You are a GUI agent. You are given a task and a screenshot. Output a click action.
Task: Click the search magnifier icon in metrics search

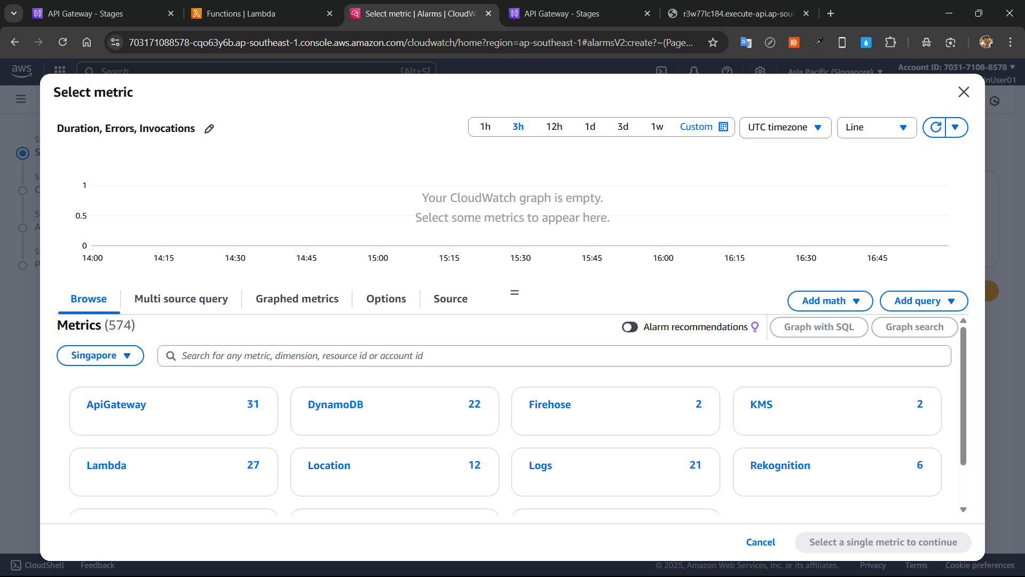171,356
